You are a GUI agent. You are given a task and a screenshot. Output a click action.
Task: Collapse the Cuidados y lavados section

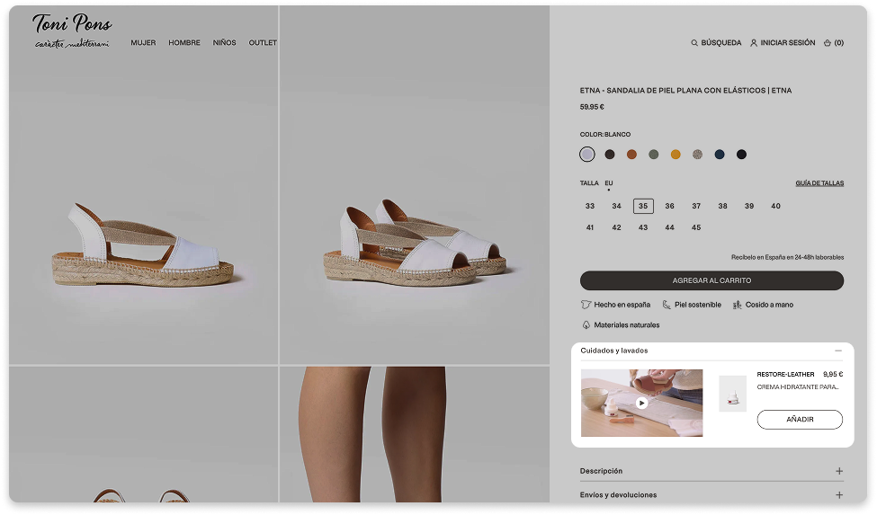838,351
